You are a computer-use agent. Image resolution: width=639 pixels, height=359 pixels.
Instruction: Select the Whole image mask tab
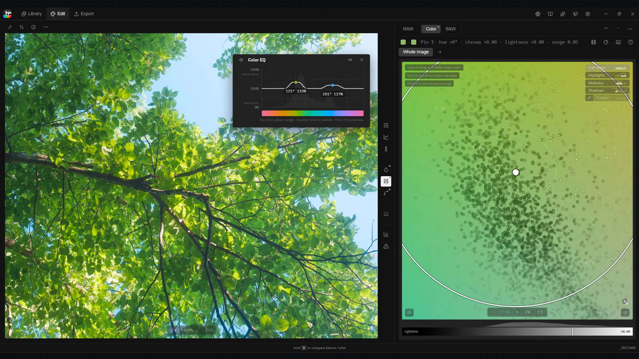tap(416, 52)
